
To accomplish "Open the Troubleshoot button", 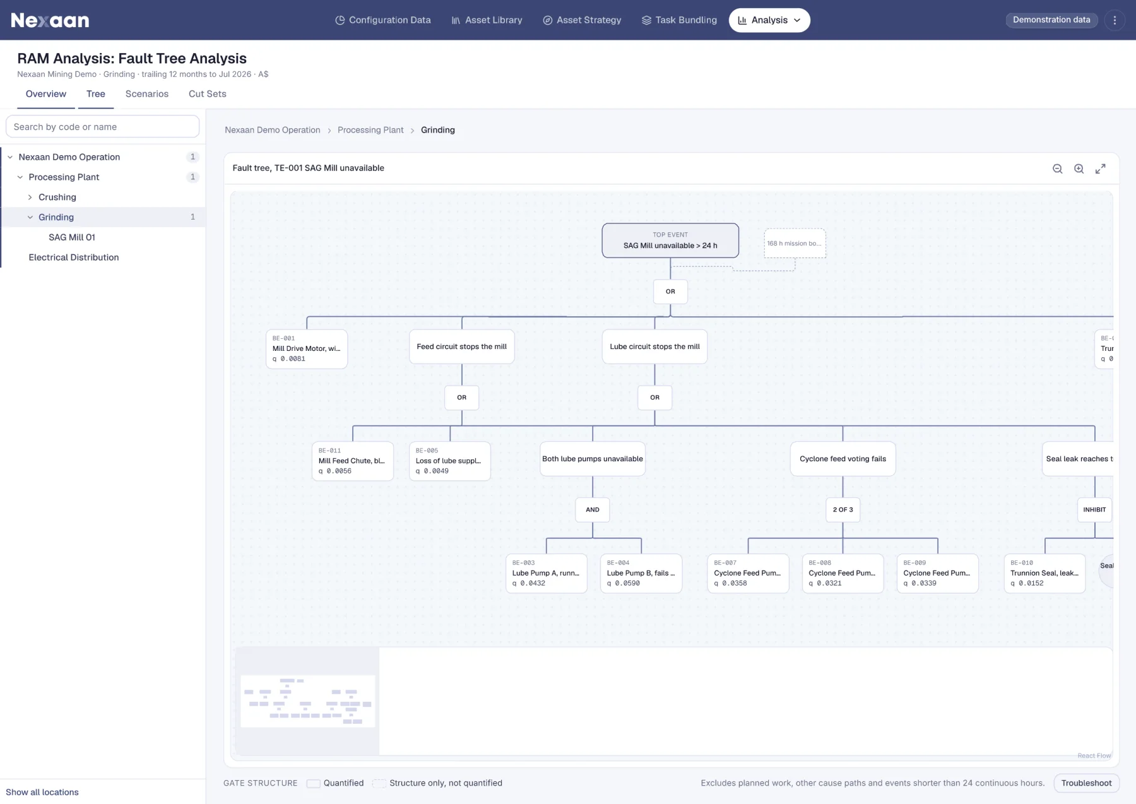I will pyautogui.click(x=1086, y=783).
